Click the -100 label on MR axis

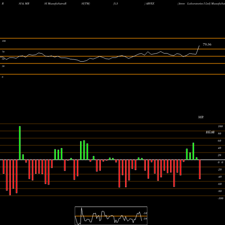[x=220, y=198]
